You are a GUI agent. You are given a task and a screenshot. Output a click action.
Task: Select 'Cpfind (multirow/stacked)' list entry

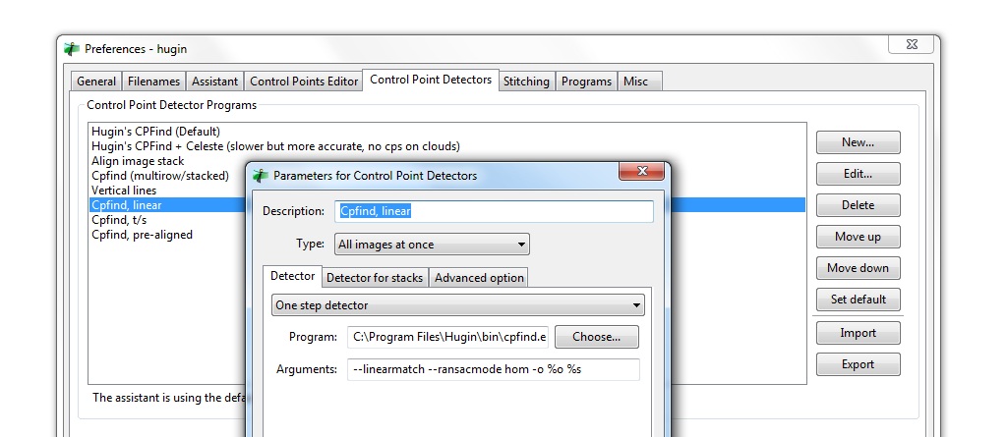coord(160,176)
